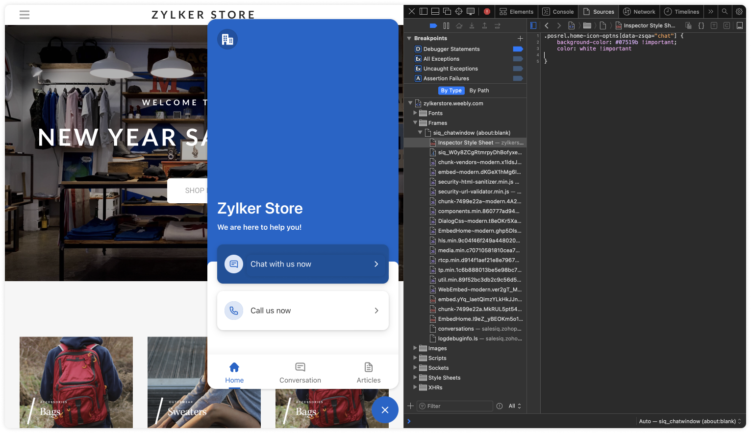Toggle the boxed C icon in the toolbar
The height and width of the screenshot is (433, 751).
point(726,25)
